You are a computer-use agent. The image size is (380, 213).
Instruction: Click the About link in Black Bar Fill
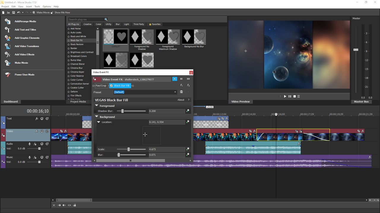(x=181, y=100)
